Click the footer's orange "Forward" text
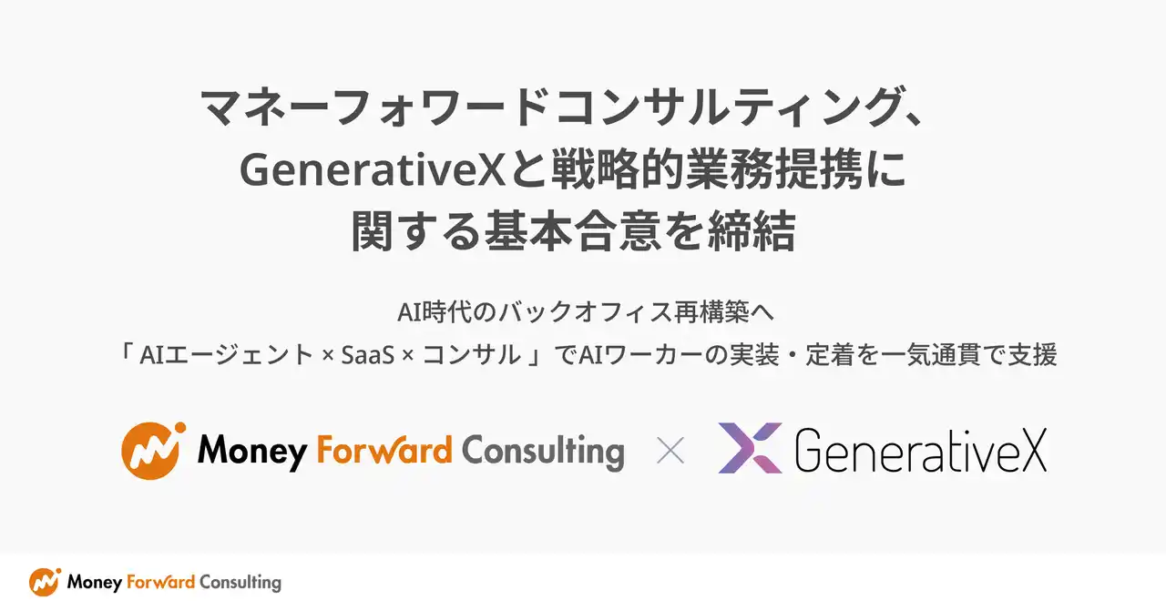 [x=158, y=582]
